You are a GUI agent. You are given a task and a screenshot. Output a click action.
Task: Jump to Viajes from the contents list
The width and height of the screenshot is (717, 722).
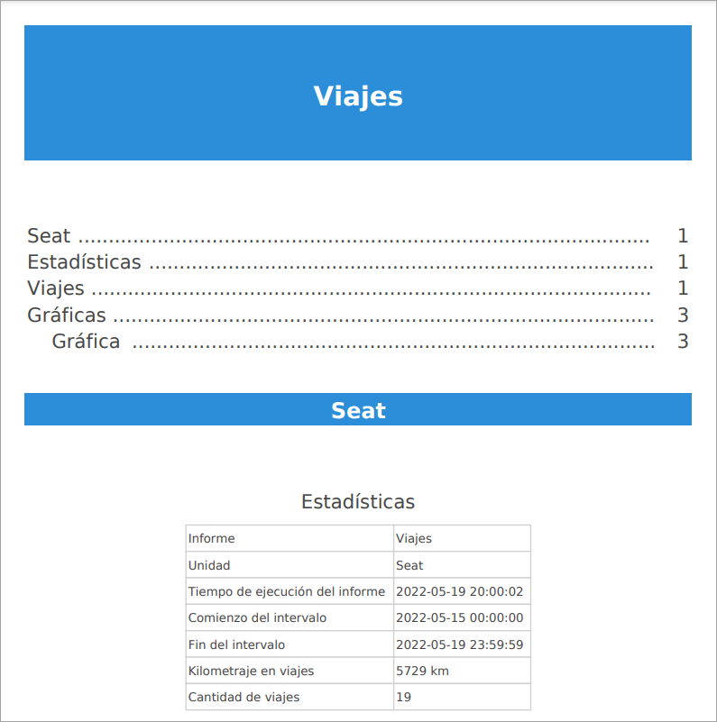tap(56, 288)
